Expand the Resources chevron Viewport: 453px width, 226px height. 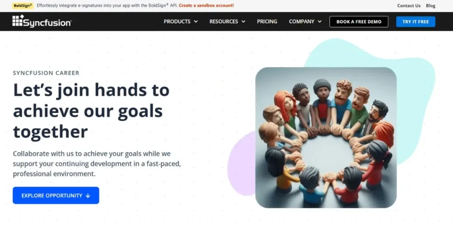[243, 22]
